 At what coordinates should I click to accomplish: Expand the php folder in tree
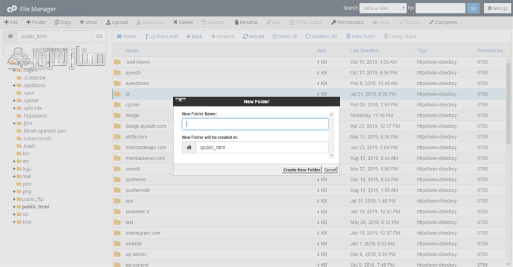14,191
